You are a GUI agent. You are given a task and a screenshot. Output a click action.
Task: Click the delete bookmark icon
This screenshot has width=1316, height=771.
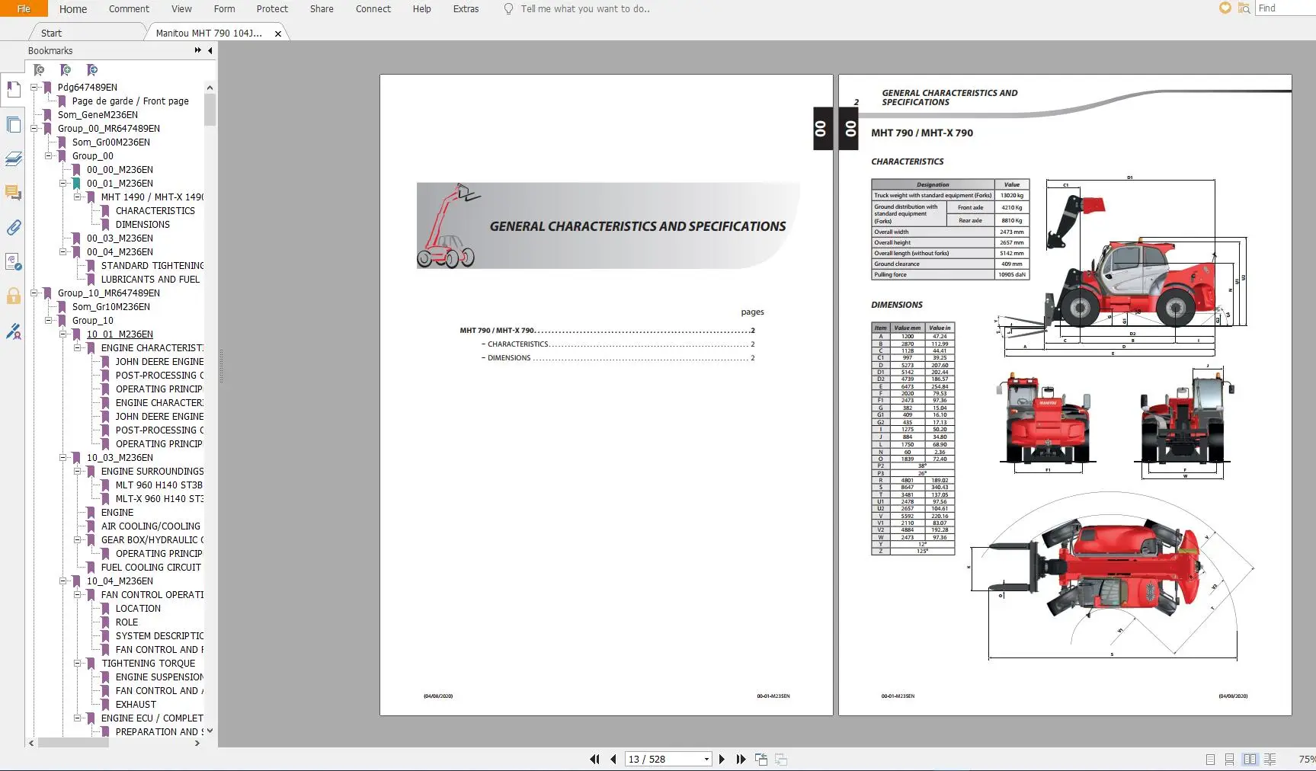pyautogui.click(x=39, y=70)
